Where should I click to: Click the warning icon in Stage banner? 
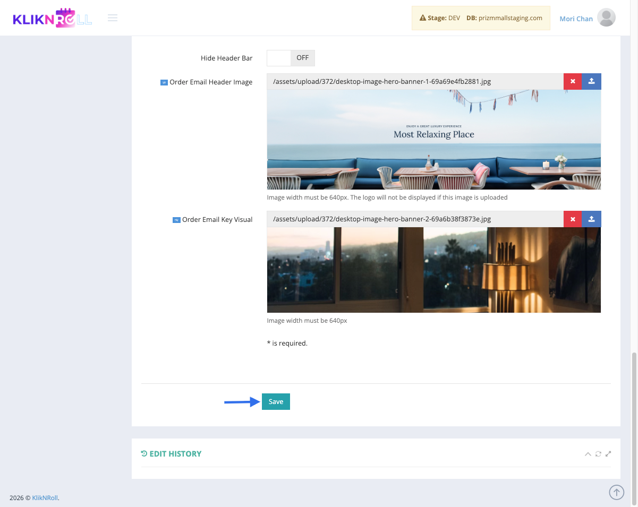[423, 18]
